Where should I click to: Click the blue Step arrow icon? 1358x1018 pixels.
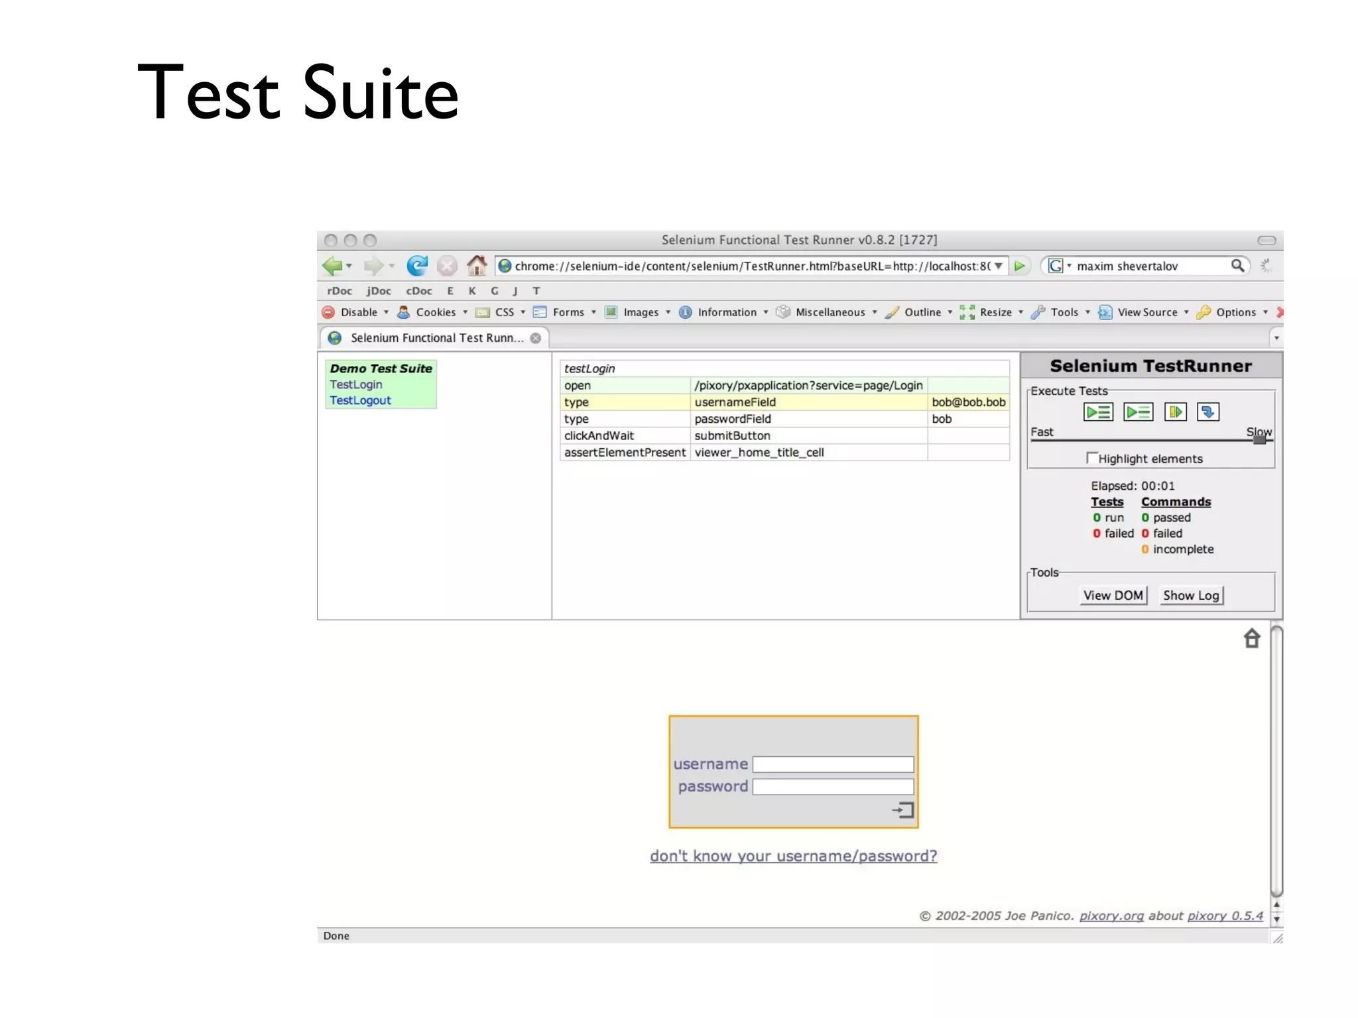click(x=1207, y=412)
